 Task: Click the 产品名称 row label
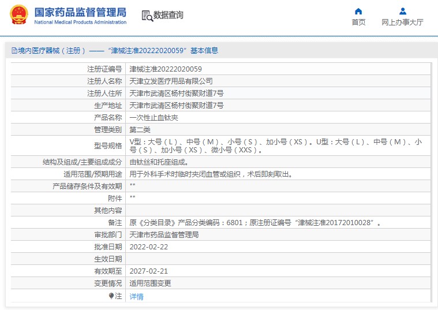pos(108,118)
